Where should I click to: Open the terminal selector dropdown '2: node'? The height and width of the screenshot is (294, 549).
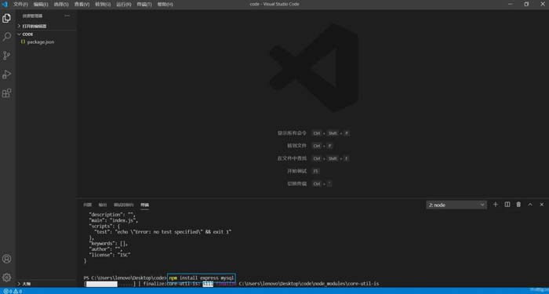[x=456, y=205]
